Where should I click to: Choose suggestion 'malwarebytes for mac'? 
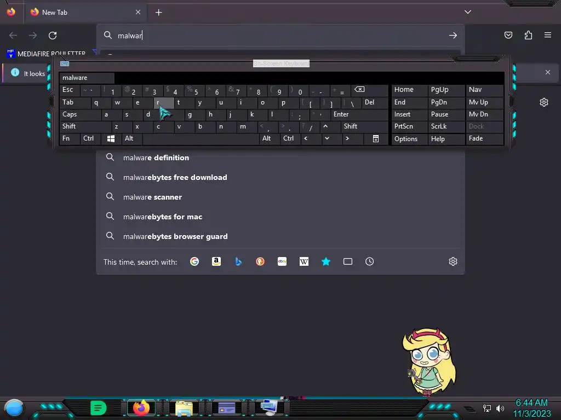(280, 217)
